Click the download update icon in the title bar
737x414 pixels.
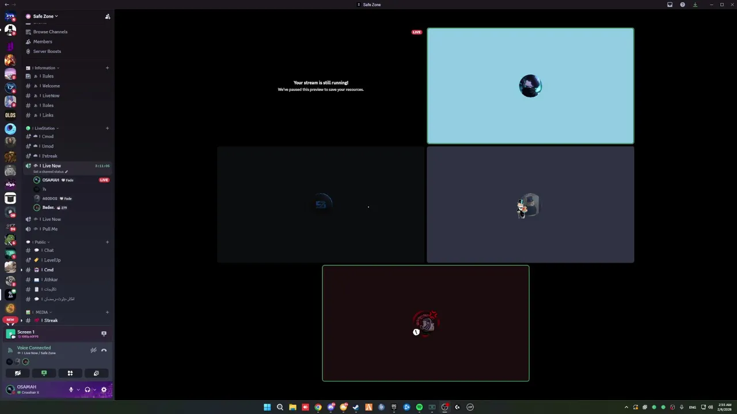coord(695,5)
